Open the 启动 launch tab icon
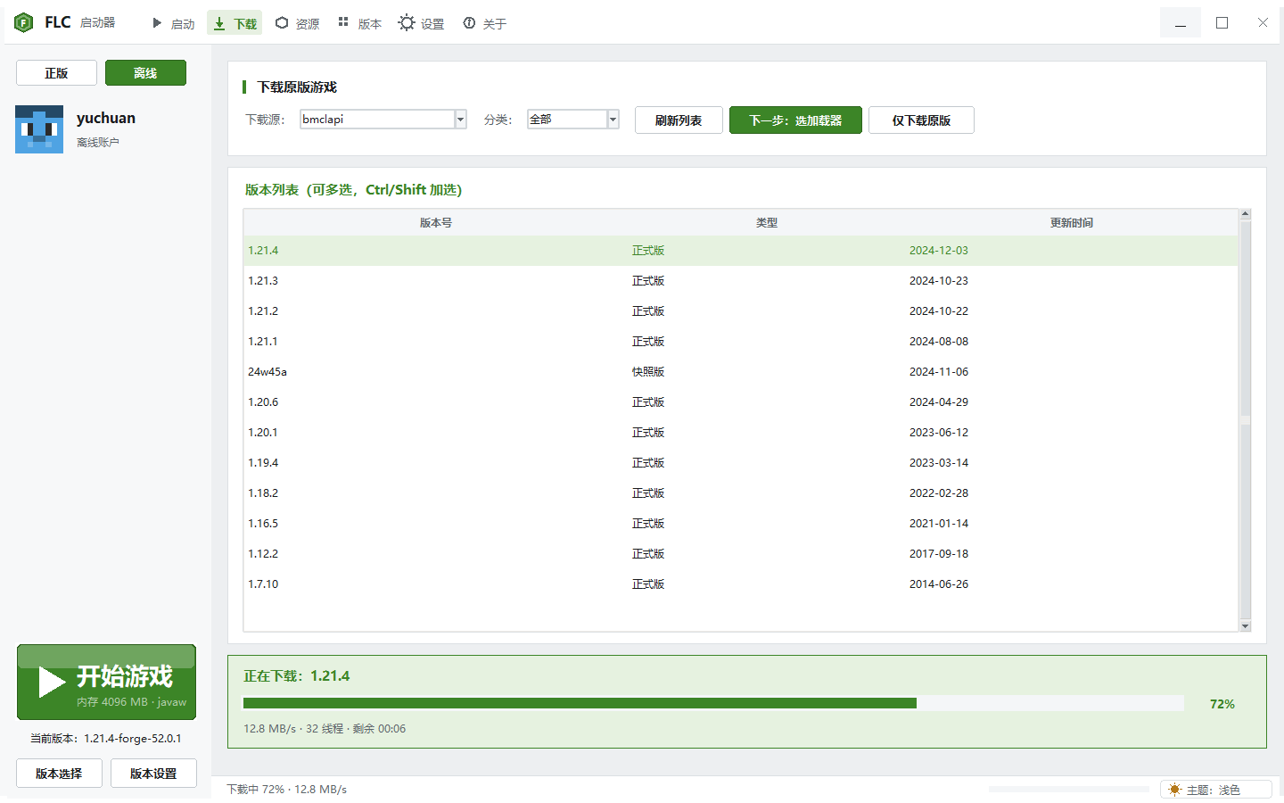This screenshot has height=803, width=1284. click(x=157, y=23)
